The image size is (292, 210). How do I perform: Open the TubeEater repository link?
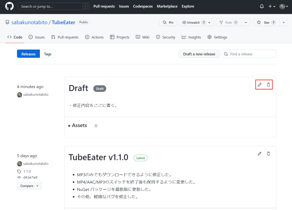63,22
